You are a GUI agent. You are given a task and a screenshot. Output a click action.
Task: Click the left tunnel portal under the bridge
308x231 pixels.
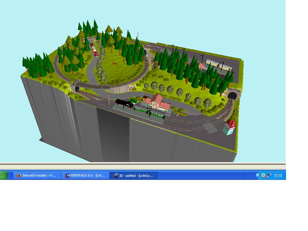pos(76,88)
